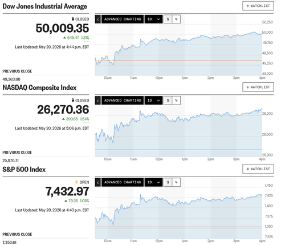
Task: Click the lock icon beside Dow Jones CLOSED
Action: 73,19
